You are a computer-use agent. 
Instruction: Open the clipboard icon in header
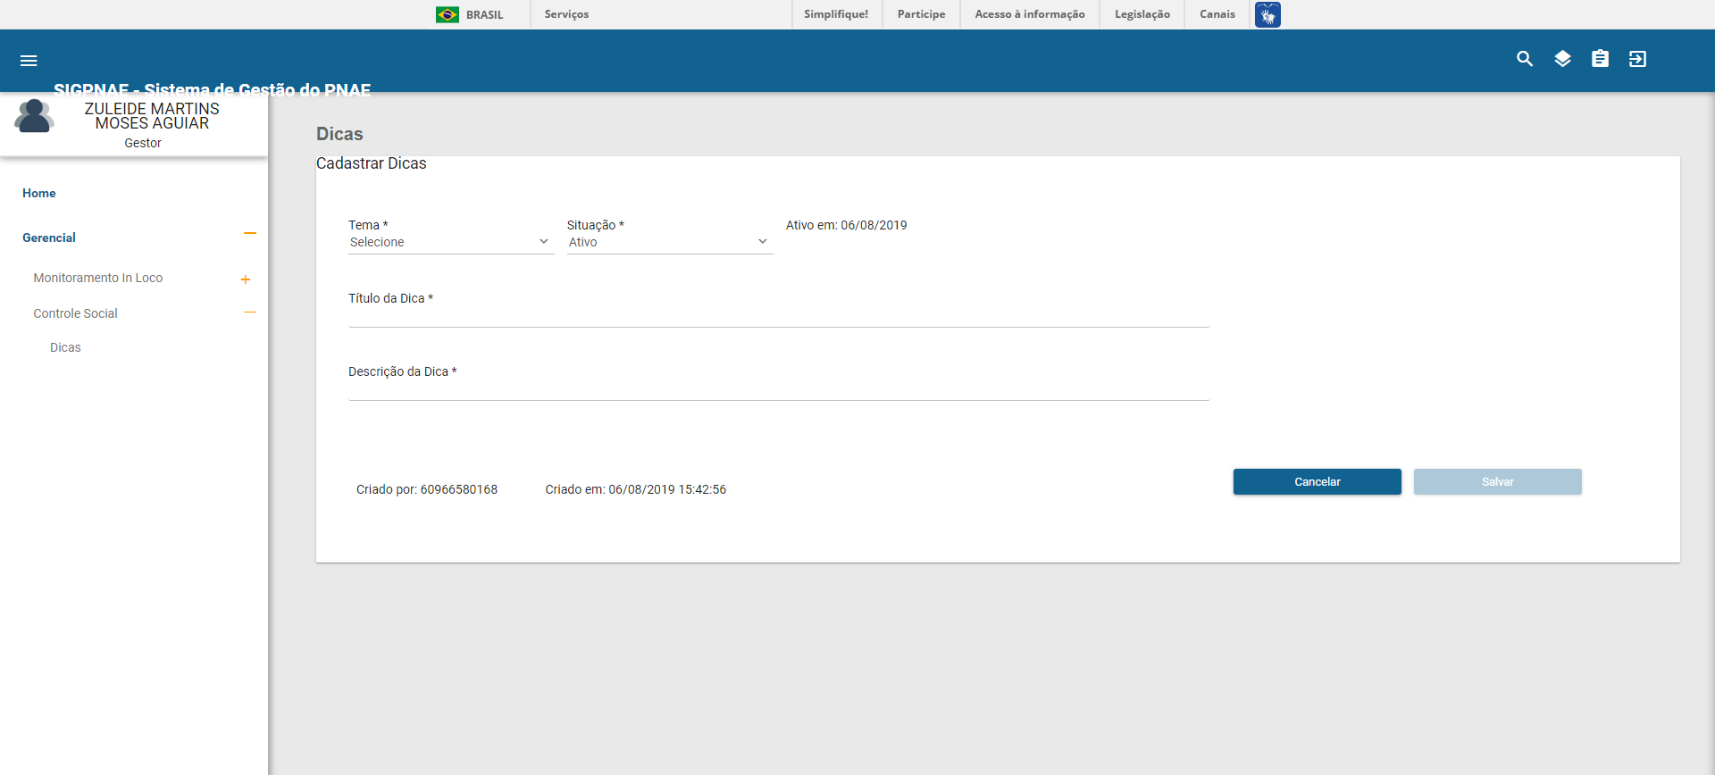1600,59
